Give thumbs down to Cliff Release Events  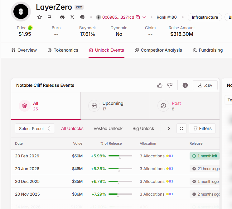tap(170, 85)
